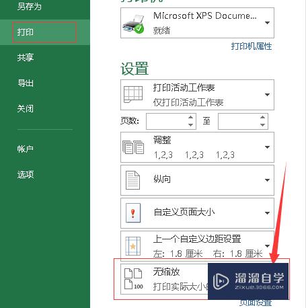Click the 无缩放 scaling pages icon
This screenshot has width=306, height=308.
tap(134, 279)
